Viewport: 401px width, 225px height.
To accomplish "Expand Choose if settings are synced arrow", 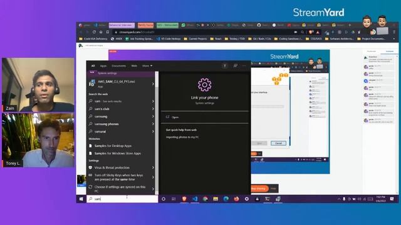I will 153,189.
